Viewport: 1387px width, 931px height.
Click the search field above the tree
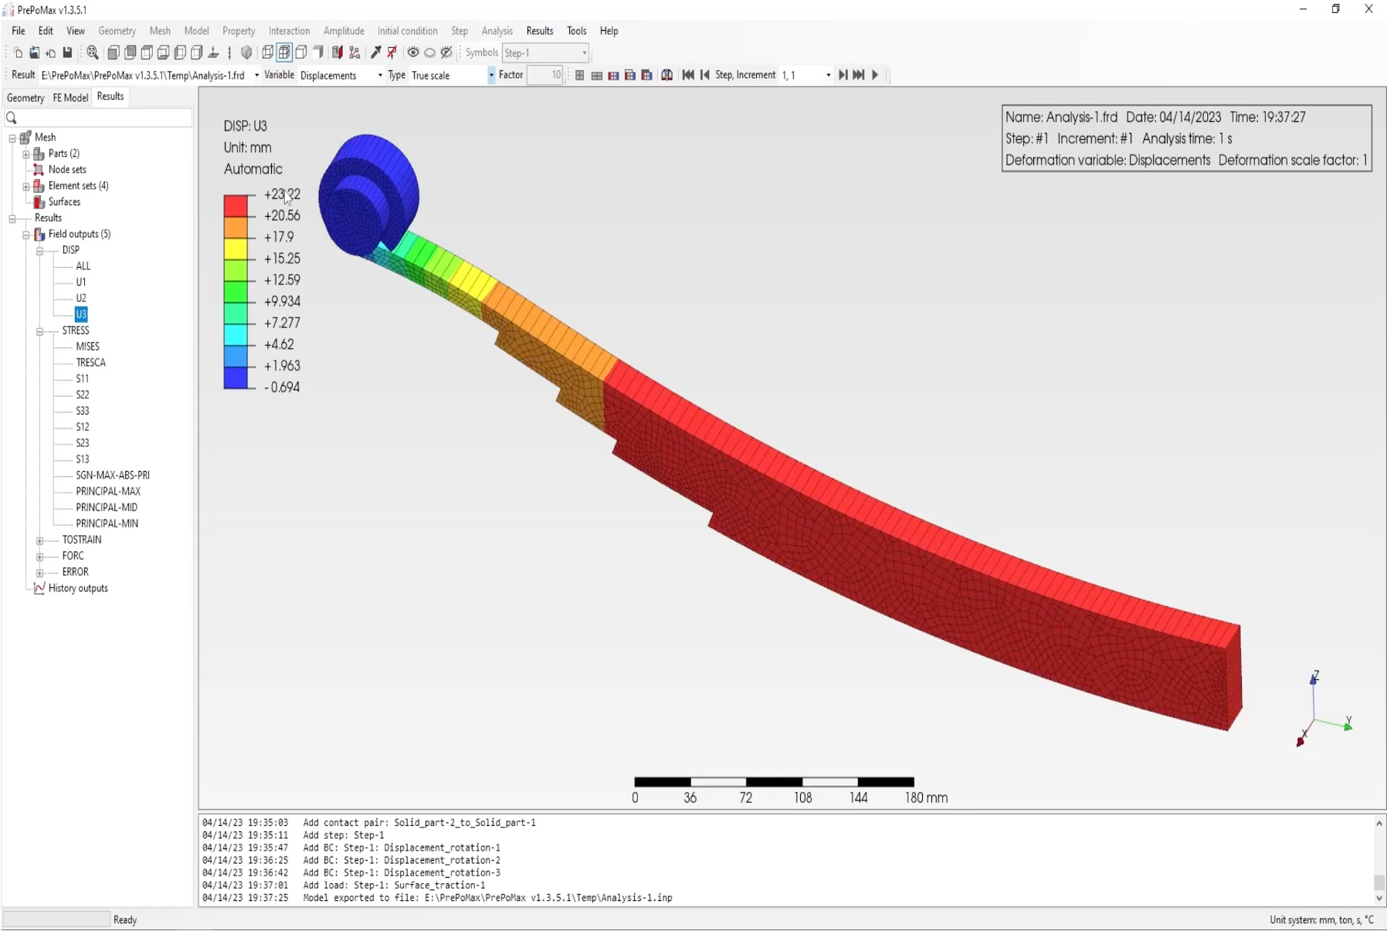click(x=98, y=117)
